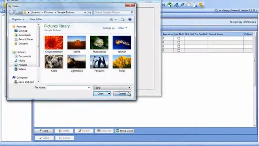Viewport: 259px width, 146px height.
Task: Open the Arrange by Folder dropdown
Action: [122, 28]
